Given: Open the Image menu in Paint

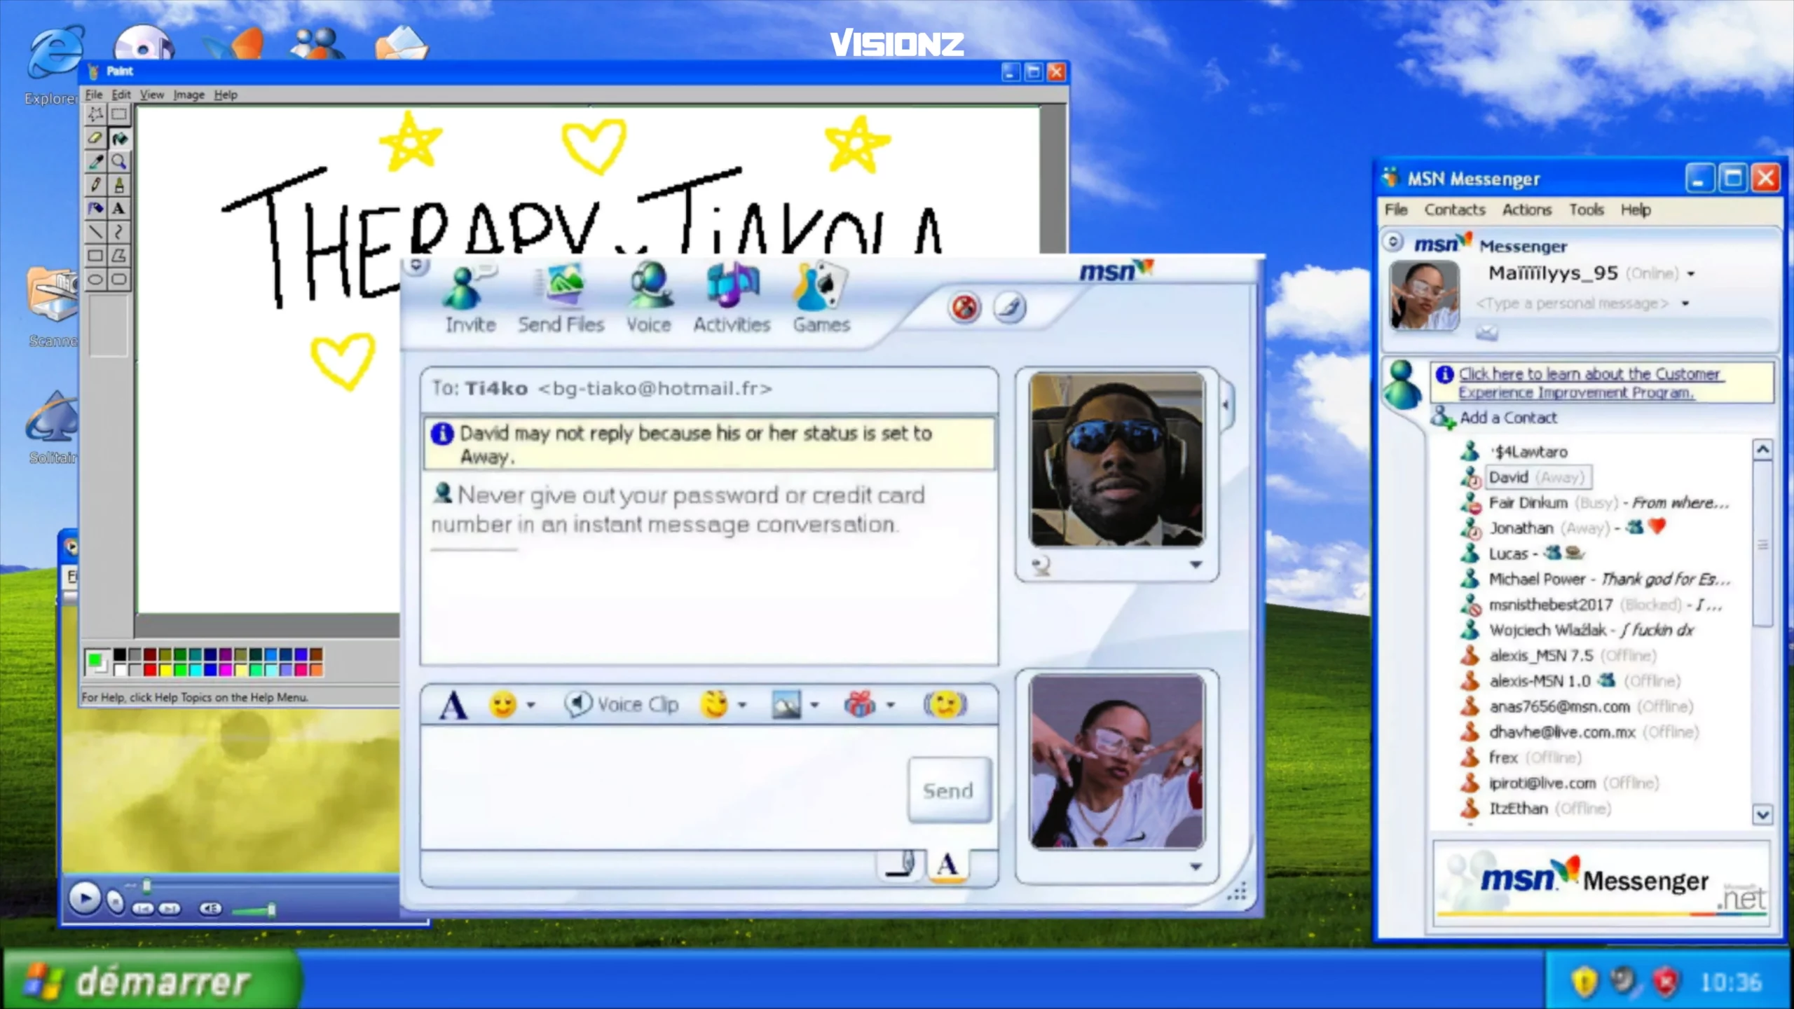Looking at the screenshot, I should pos(189,95).
